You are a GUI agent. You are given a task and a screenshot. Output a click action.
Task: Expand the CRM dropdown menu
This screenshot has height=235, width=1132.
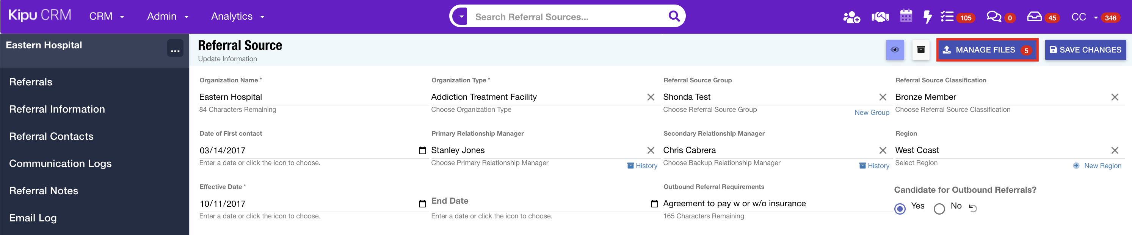[107, 17]
